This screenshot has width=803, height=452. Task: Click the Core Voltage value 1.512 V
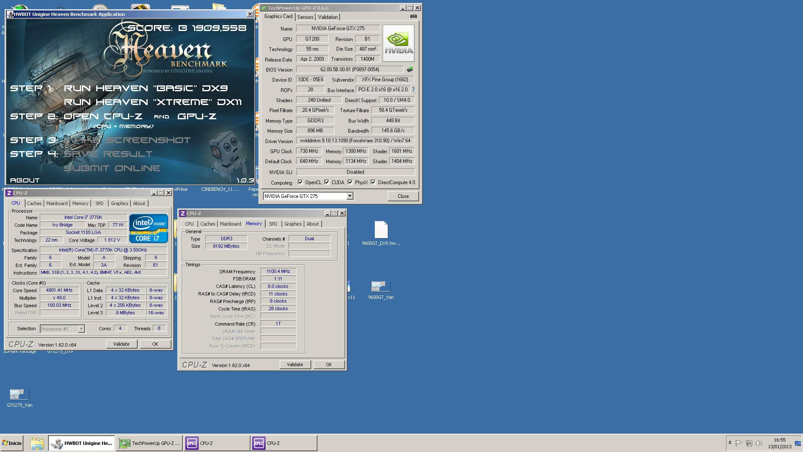coord(112,240)
